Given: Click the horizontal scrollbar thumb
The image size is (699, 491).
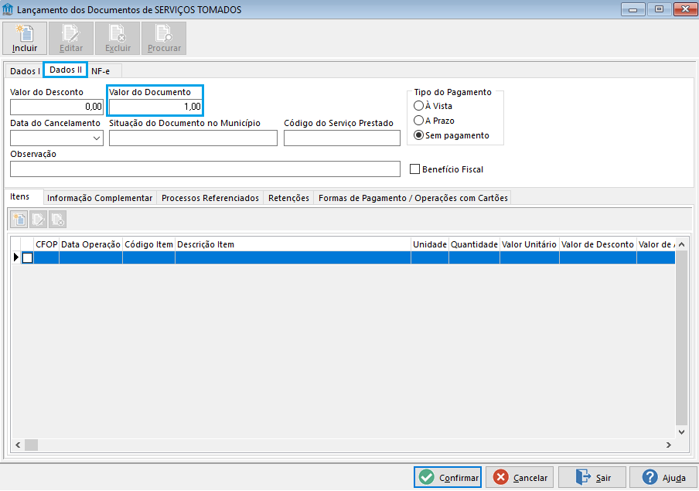Looking at the screenshot, I should point(31,445).
